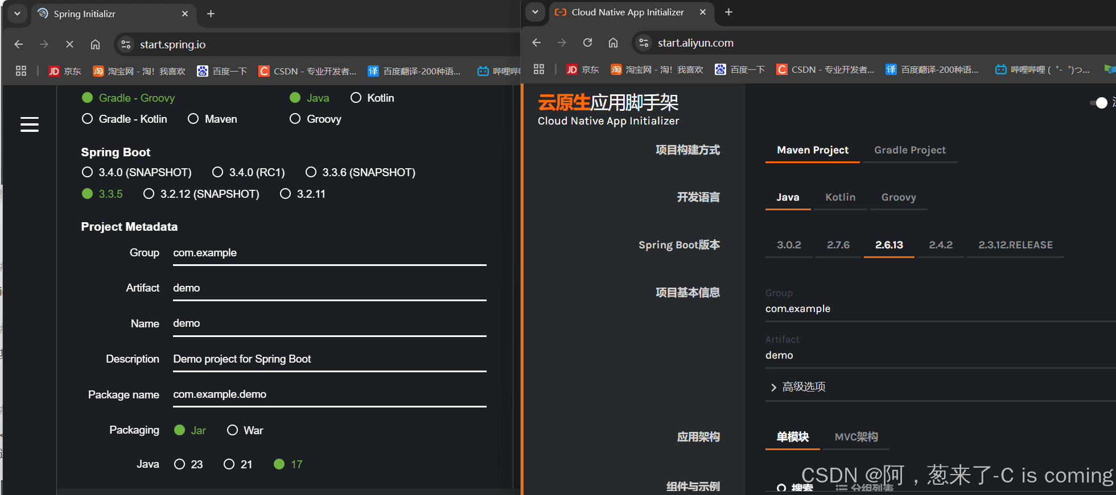This screenshot has height=495, width=1116.
Task: Choose War packaging
Action: [245, 430]
